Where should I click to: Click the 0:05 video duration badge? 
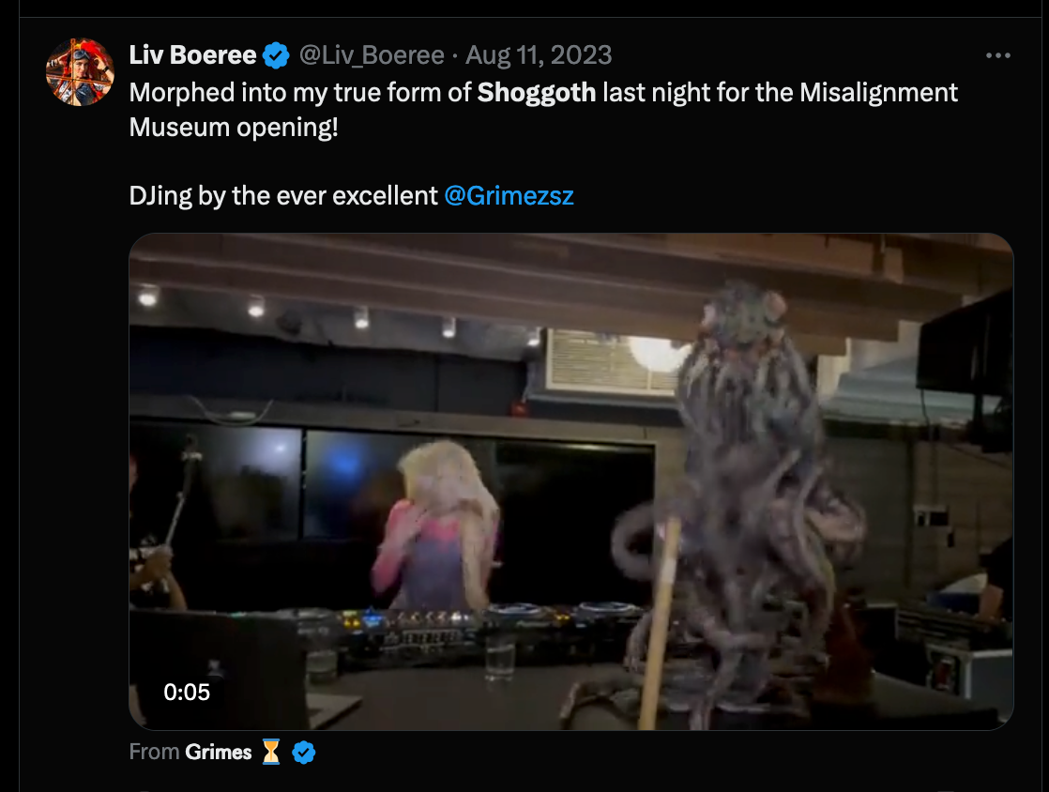point(187,692)
